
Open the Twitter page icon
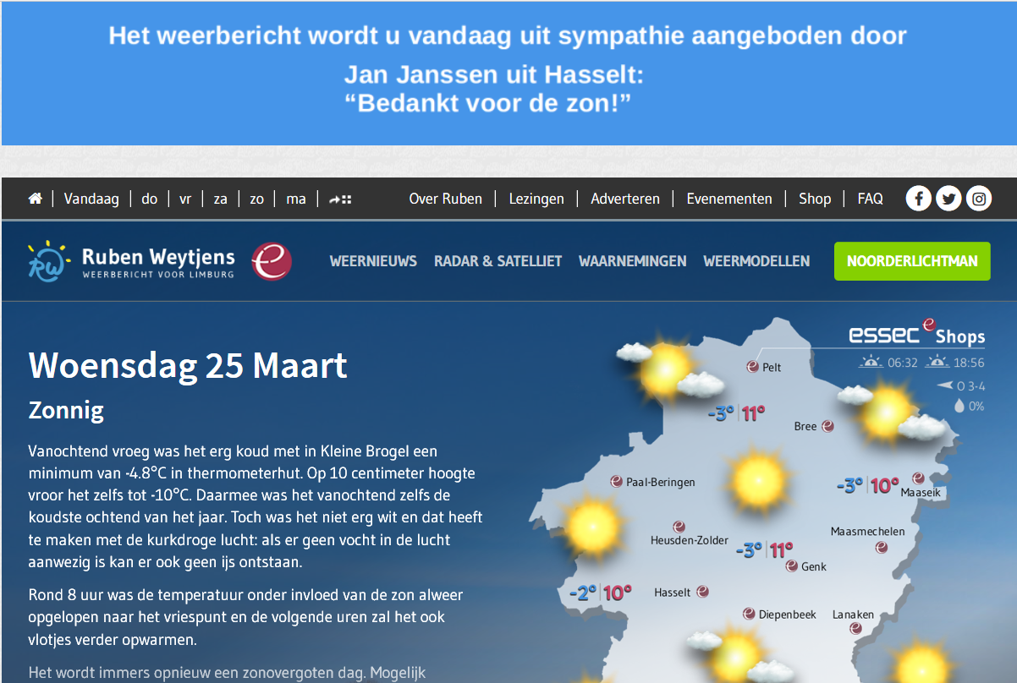[x=948, y=199]
